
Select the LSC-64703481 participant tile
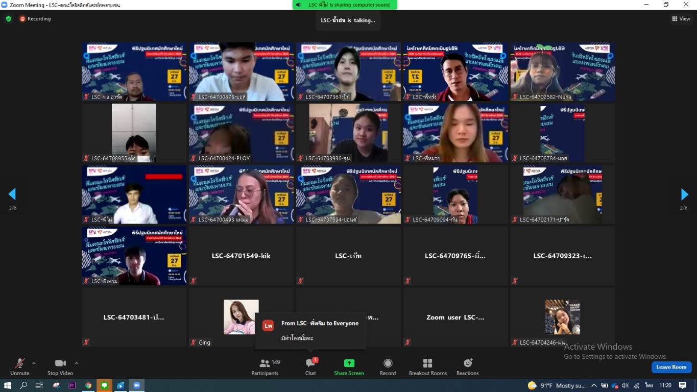click(x=134, y=317)
